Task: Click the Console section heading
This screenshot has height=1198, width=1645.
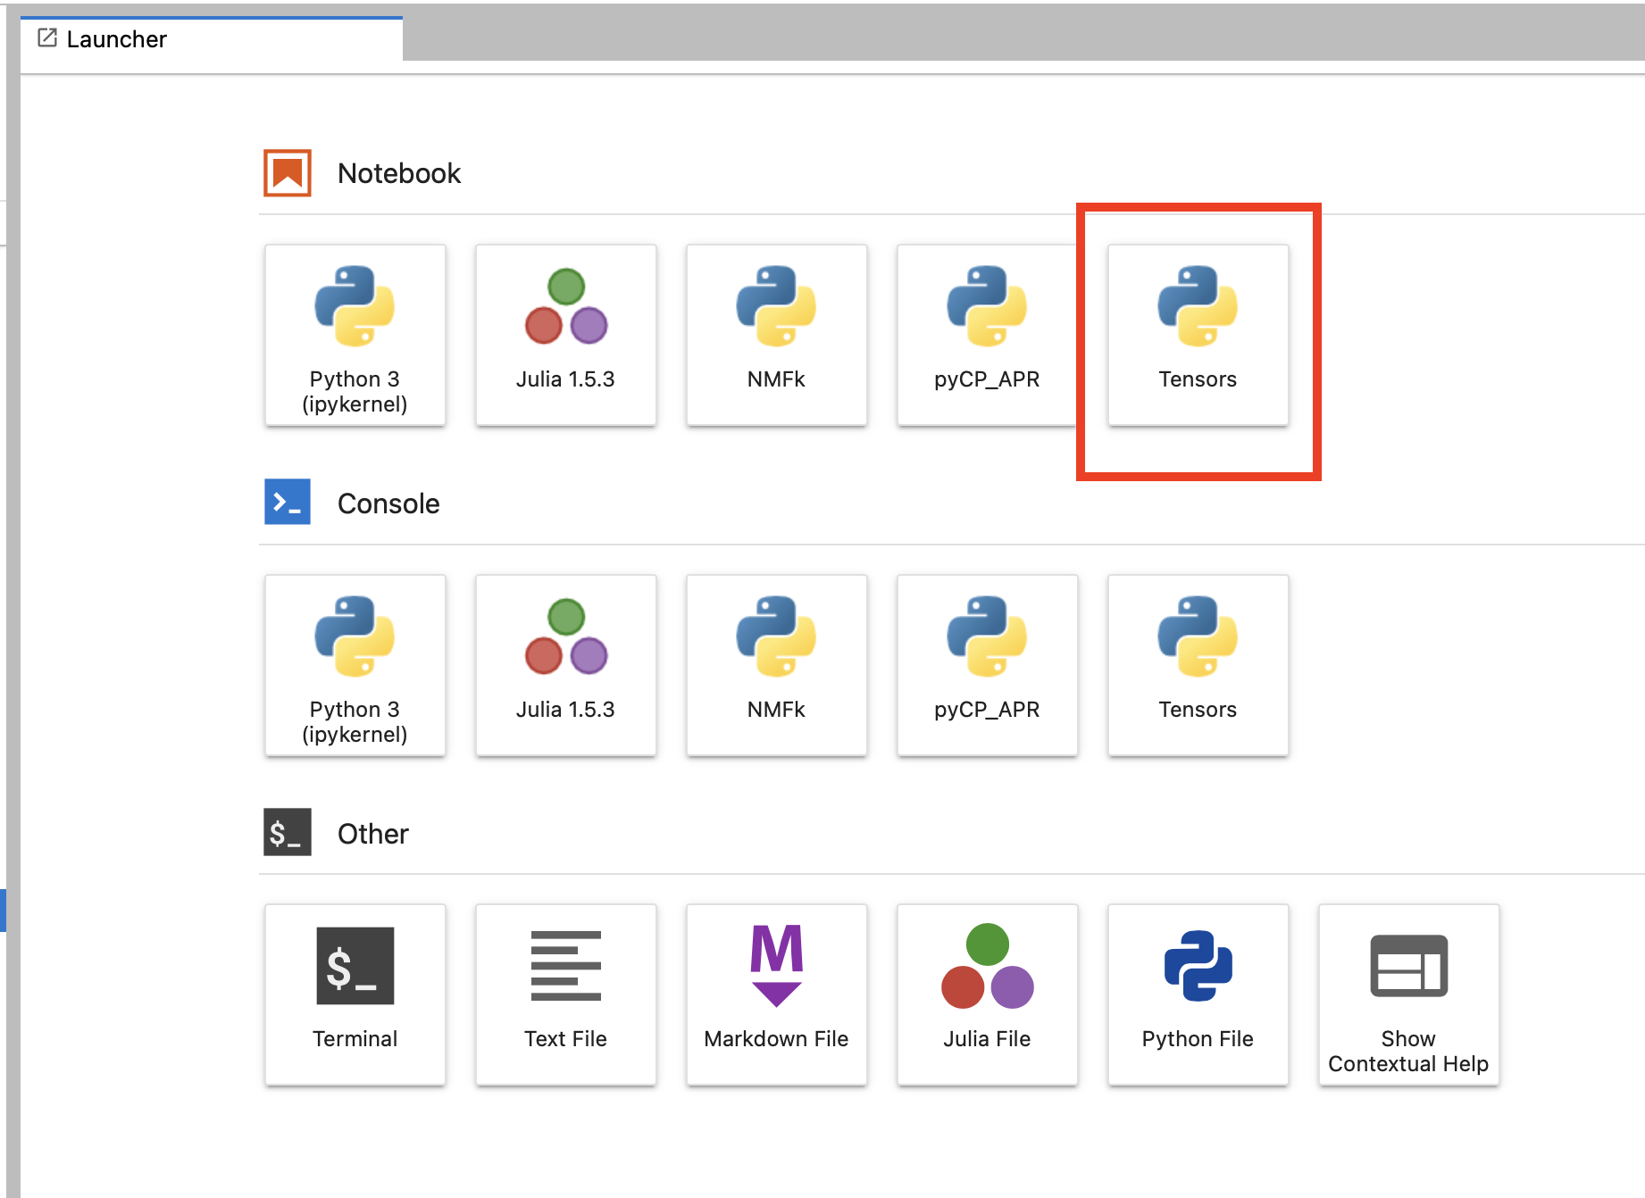Action: click(388, 503)
